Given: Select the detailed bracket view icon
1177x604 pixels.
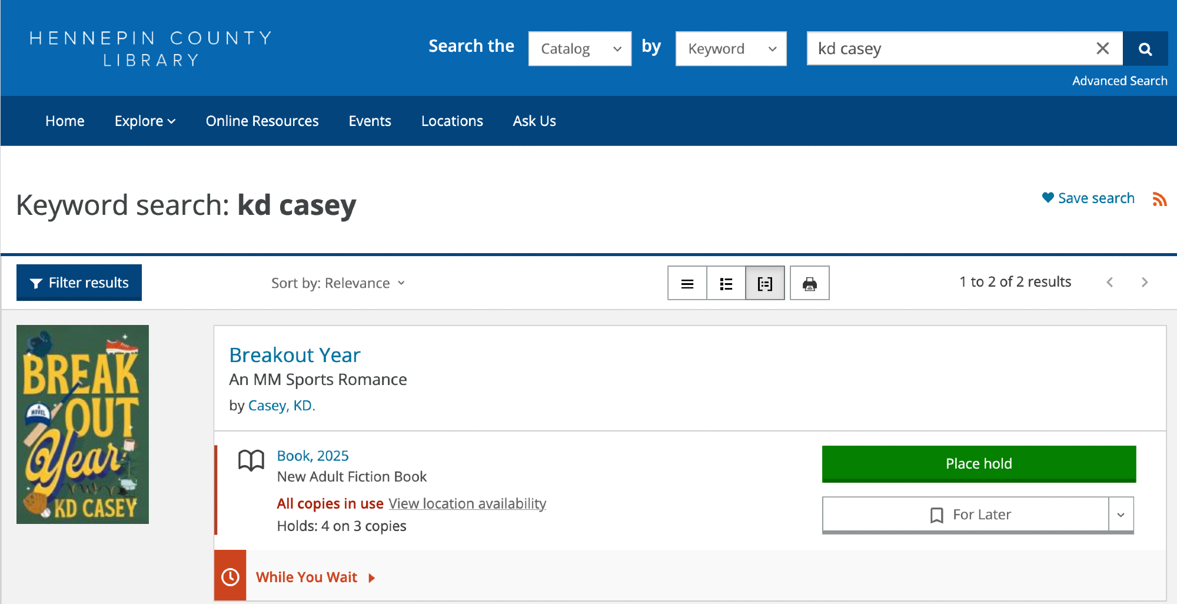Looking at the screenshot, I should click(764, 284).
